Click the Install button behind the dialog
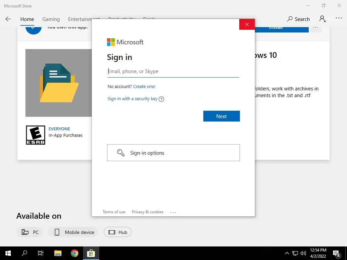The width and height of the screenshot is (347, 260). tap(282, 29)
